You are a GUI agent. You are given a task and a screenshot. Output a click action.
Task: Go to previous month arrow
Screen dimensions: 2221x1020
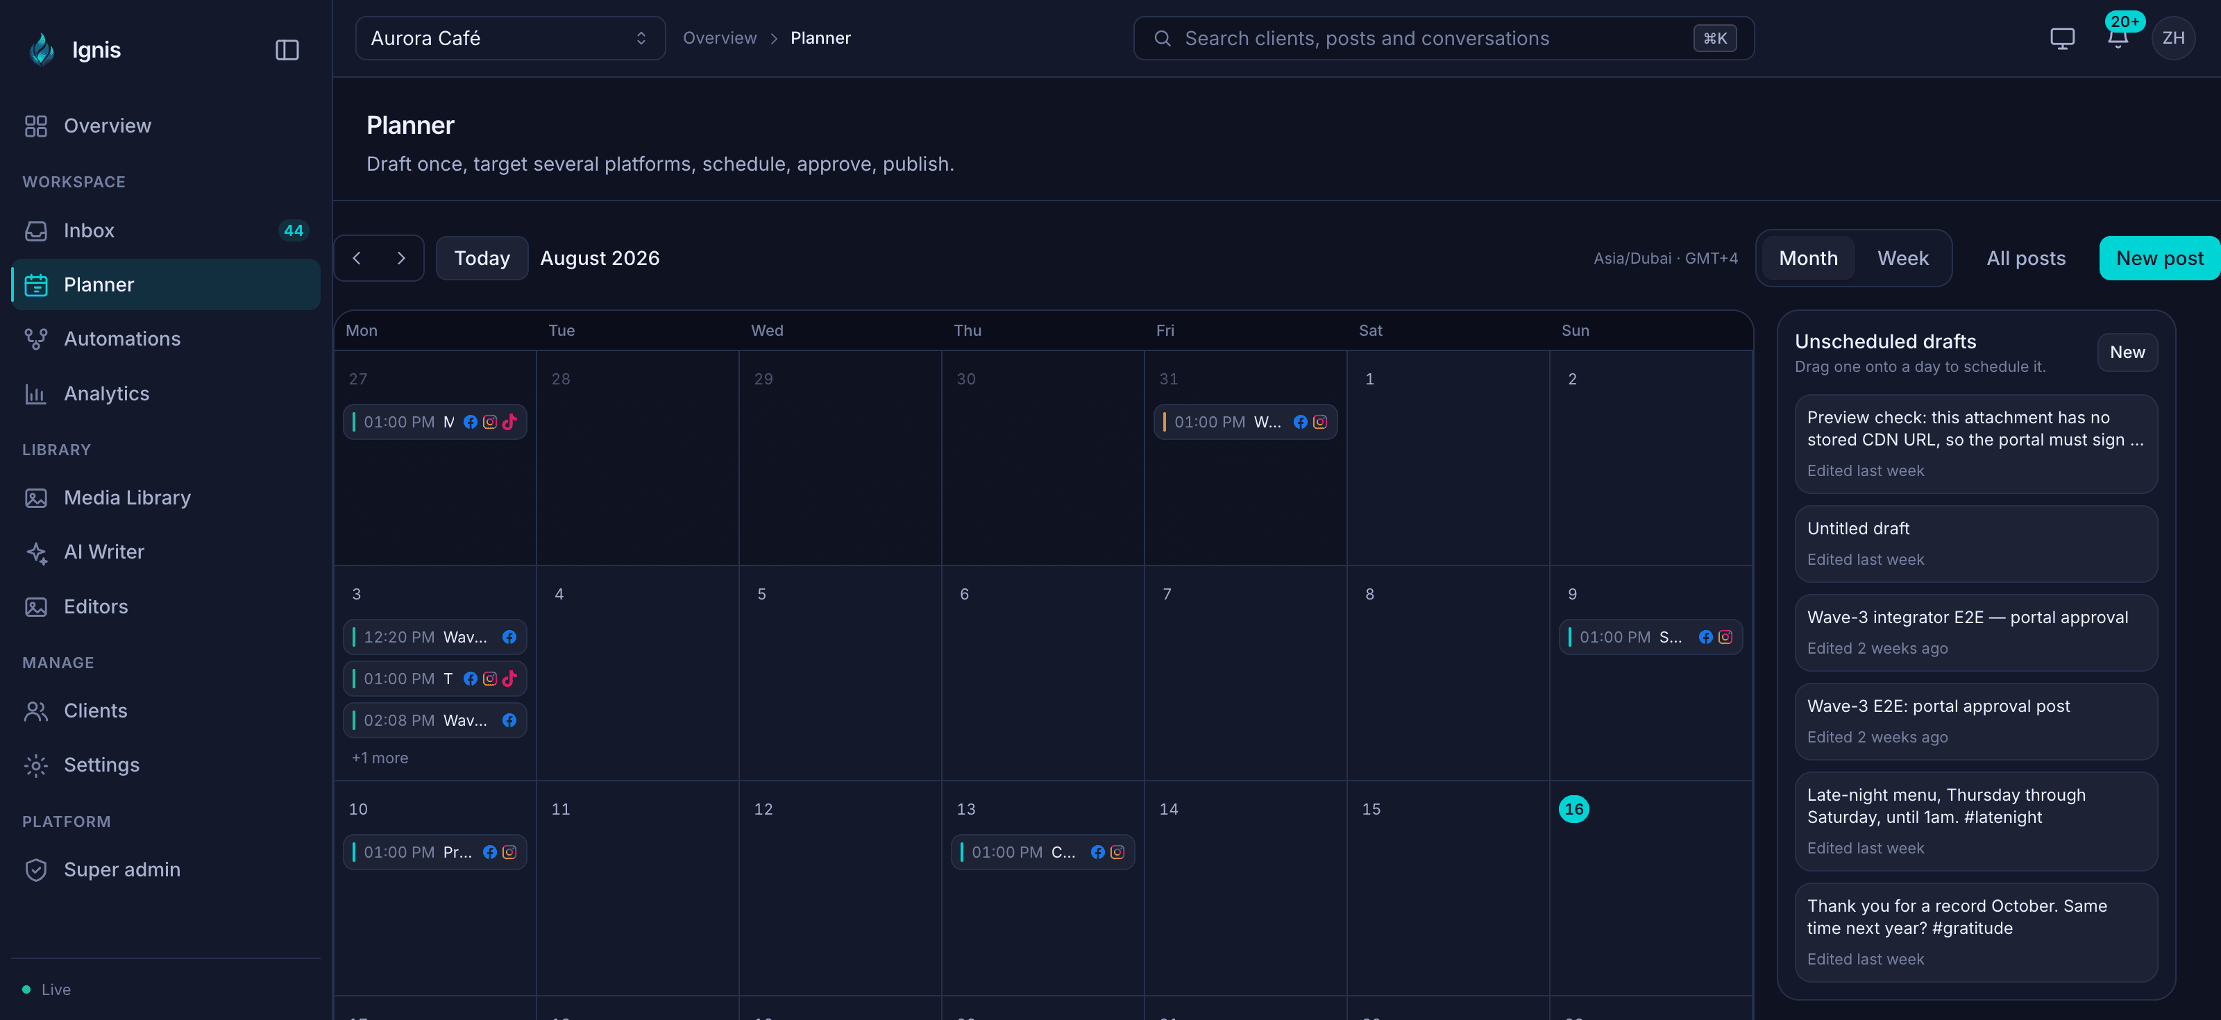(x=357, y=258)
